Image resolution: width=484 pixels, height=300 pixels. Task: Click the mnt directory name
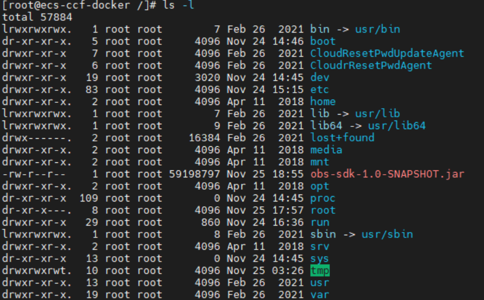[x=320, y=162]
